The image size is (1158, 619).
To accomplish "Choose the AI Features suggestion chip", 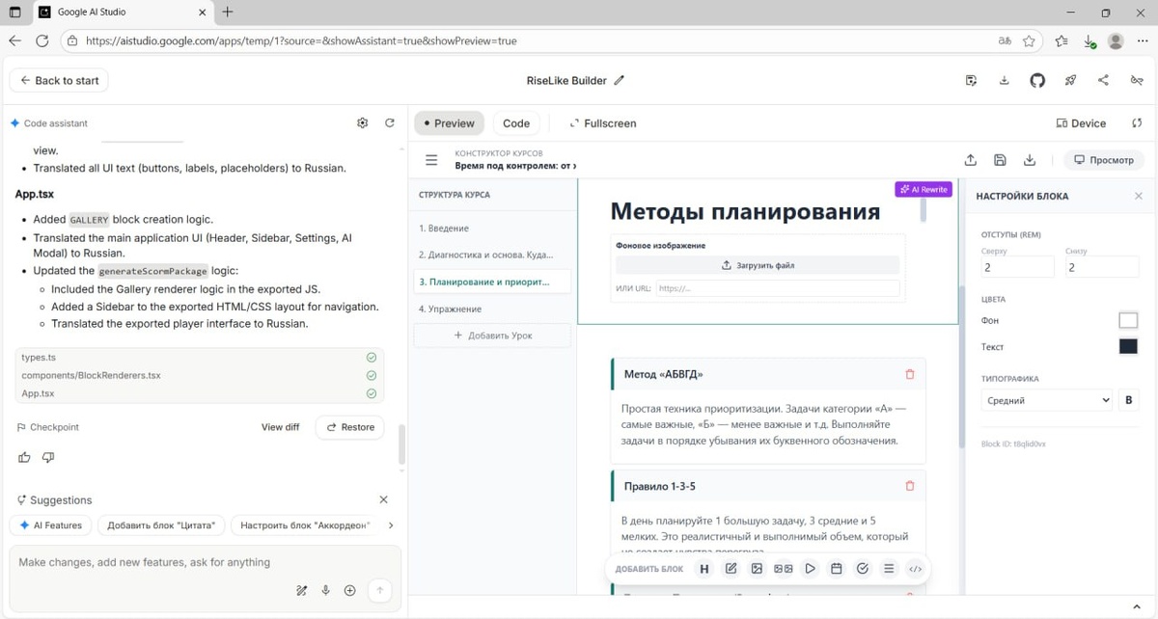I will coord(50,525).
